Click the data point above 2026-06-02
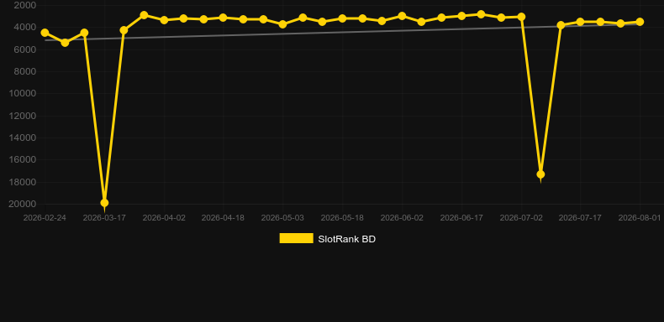664x322 pixels. coord(402,16)
